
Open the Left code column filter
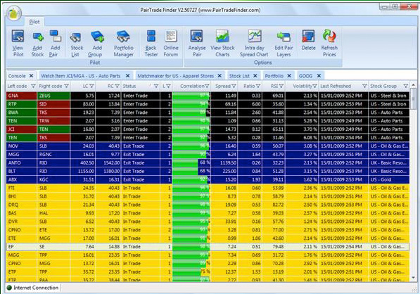pyautogui.click(x=33, y=87)
